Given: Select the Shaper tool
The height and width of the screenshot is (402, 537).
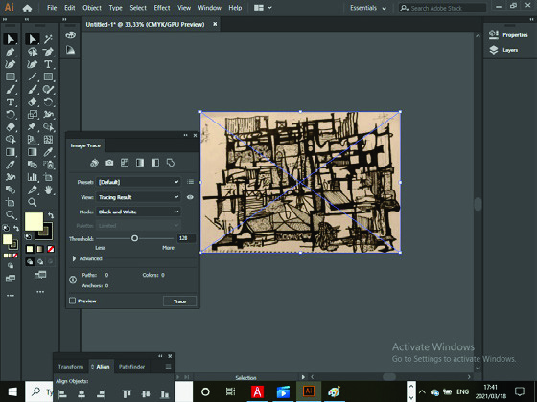Looking at the screenshot, I should pyautogui.click(x=48, y=89).
